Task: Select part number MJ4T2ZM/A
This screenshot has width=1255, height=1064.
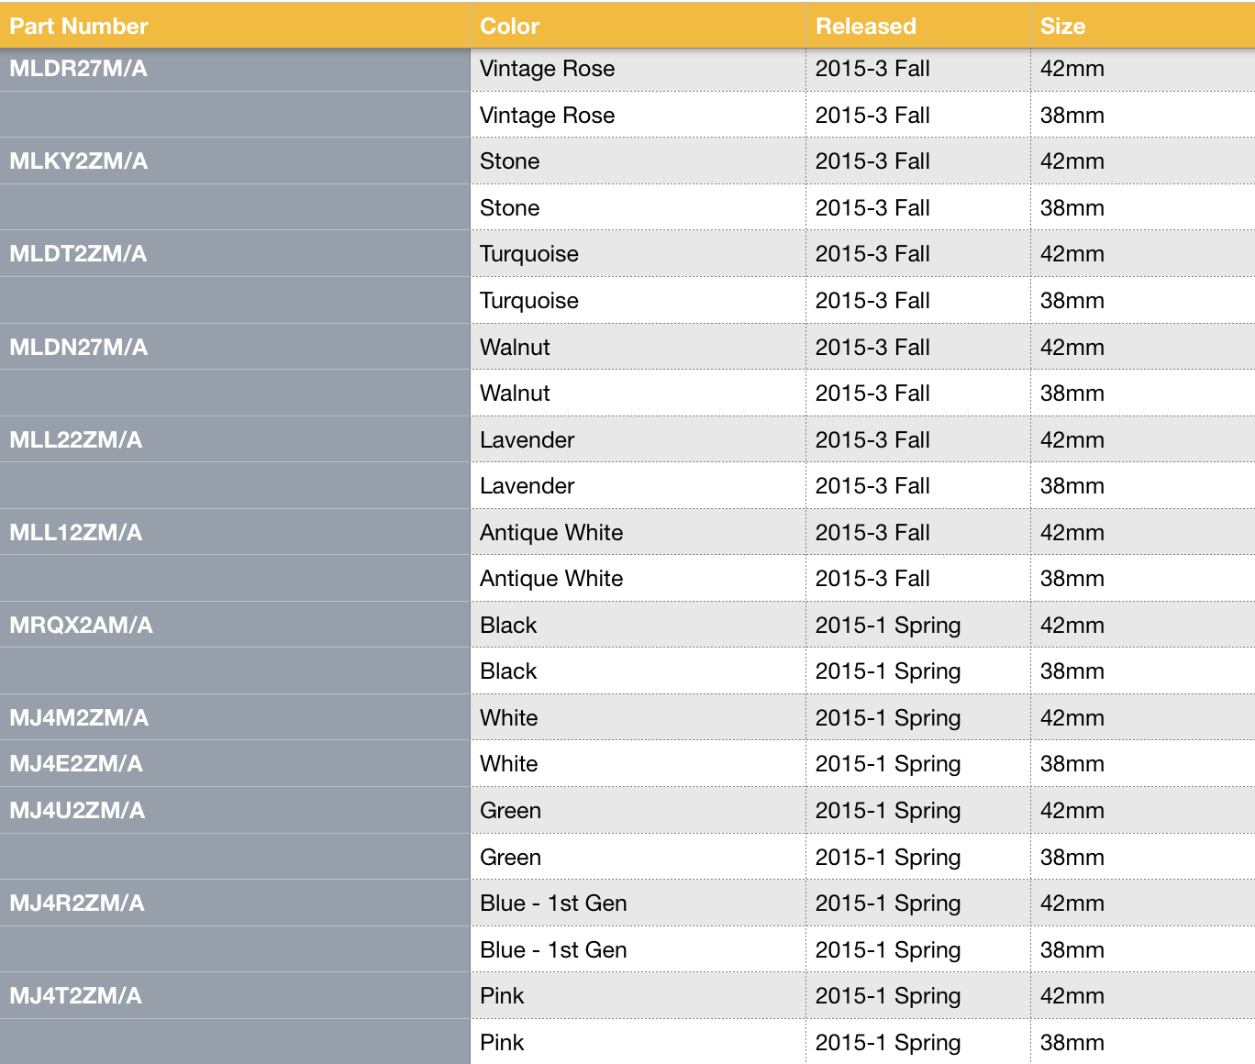Action: point(76,996)
